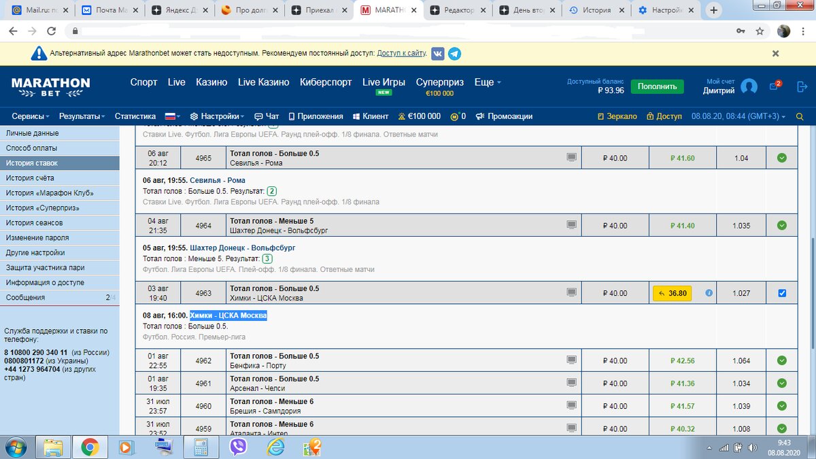Select Сообщения in sidebar
816x459 pixels.
59,298
